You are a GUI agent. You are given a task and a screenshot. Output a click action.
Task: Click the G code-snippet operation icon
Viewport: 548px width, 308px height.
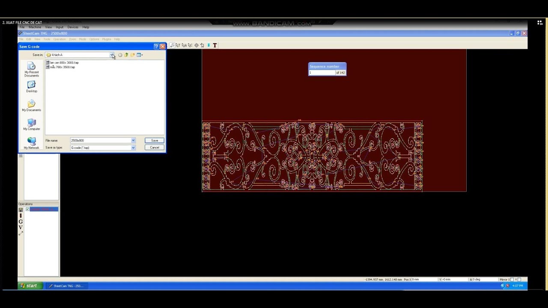21,222
